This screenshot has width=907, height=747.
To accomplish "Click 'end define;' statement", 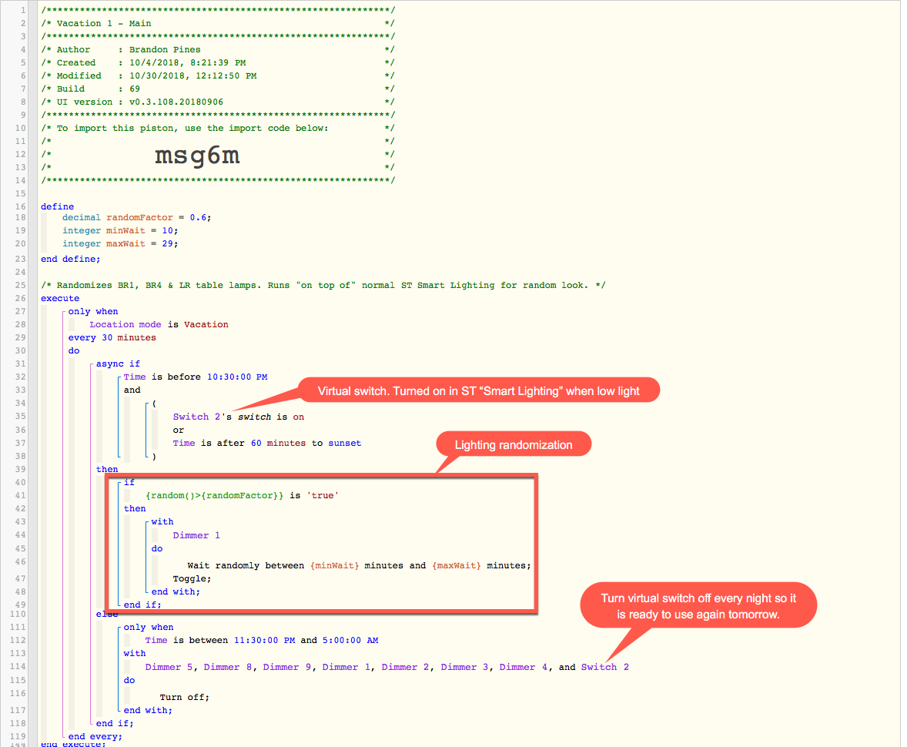I will tap(71, 259).
